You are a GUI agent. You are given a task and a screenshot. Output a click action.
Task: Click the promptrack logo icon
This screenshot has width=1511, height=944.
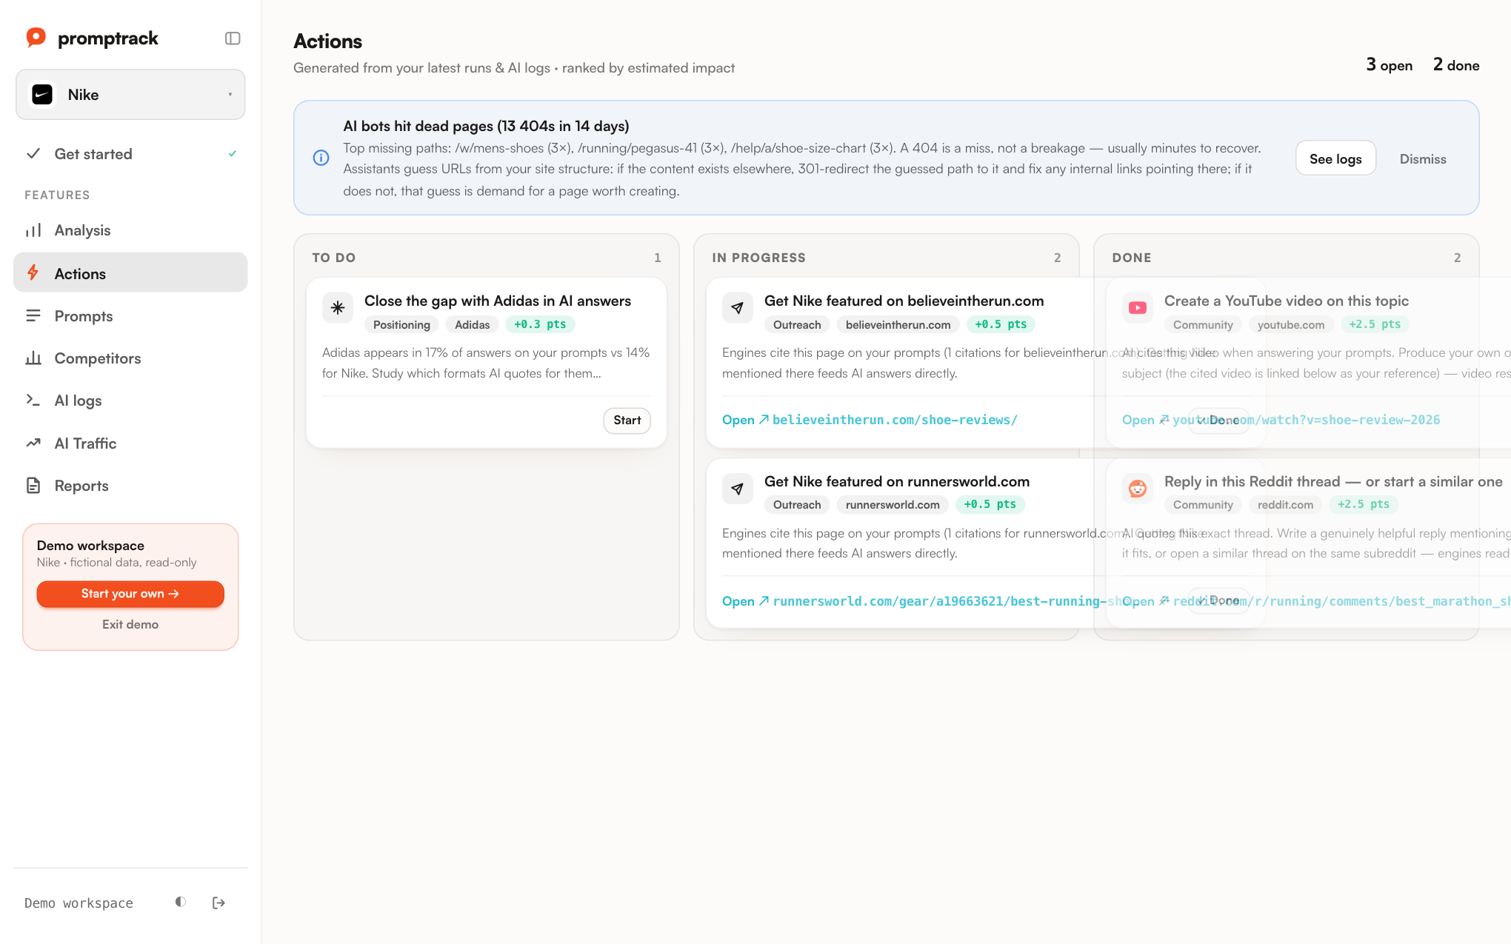tap(36, 38)
